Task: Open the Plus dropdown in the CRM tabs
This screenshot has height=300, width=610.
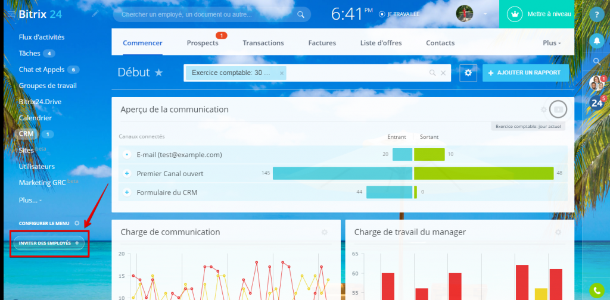Action: coord(552,43)
